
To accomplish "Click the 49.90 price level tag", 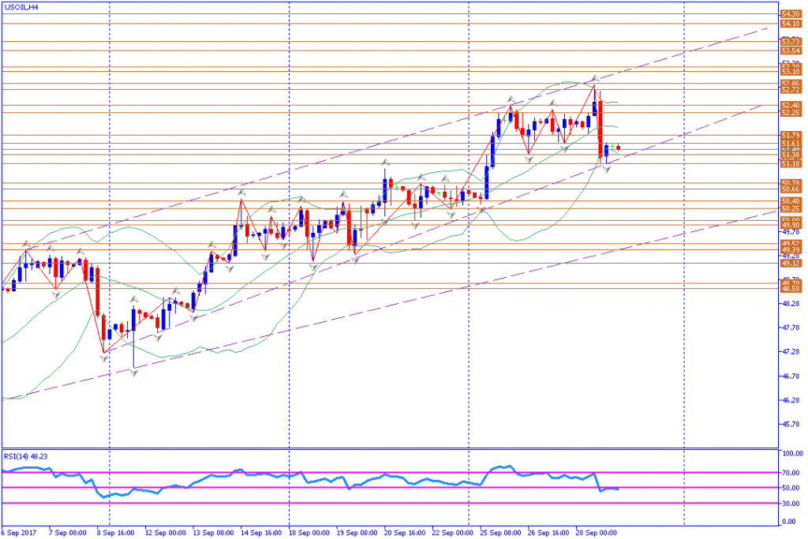I will point(791,225).
